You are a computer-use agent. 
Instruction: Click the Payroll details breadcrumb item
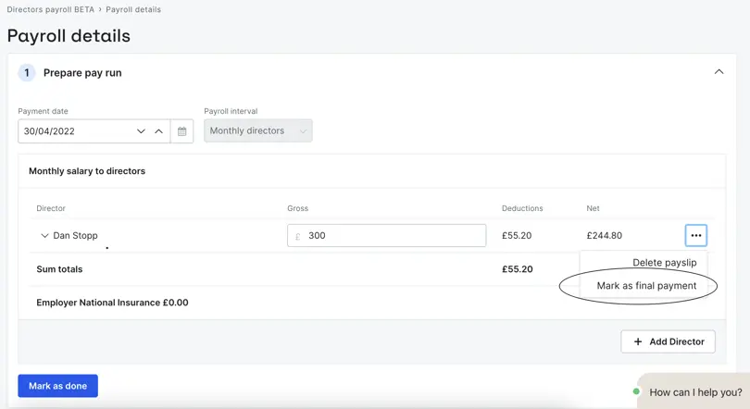(x=133, y=9)
